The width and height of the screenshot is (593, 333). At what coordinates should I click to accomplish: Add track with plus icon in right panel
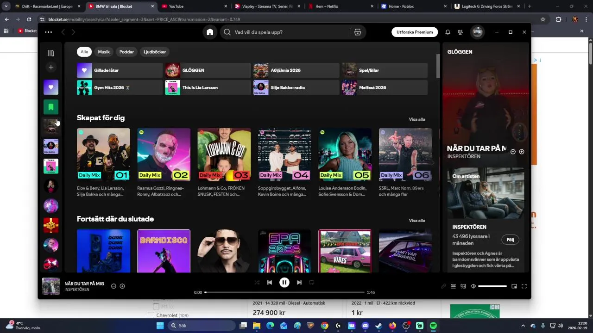pos(522,152)
